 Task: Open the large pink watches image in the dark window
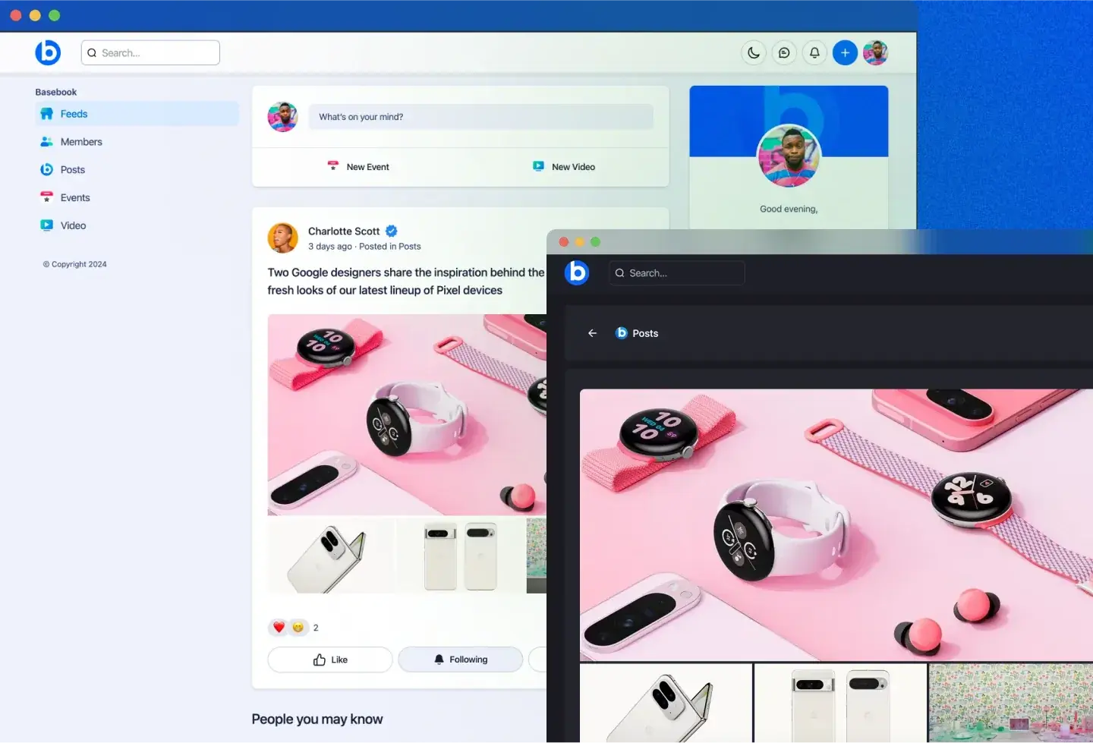click(836, 525)
